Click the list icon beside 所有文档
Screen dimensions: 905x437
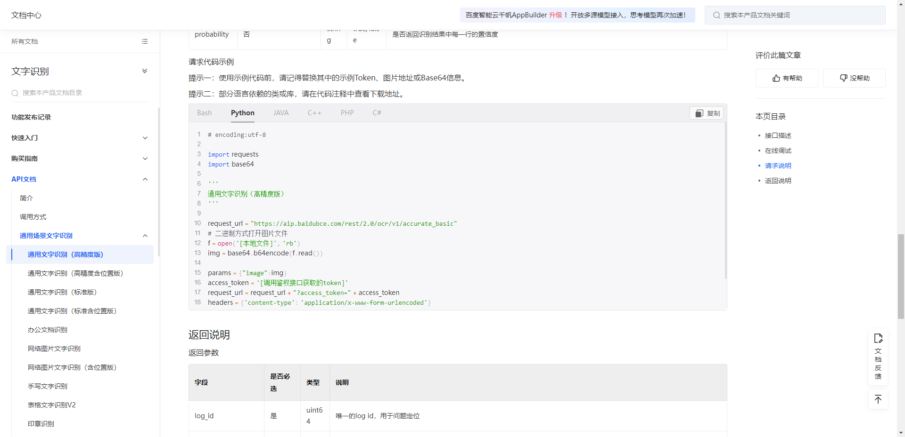coord(145,41)
